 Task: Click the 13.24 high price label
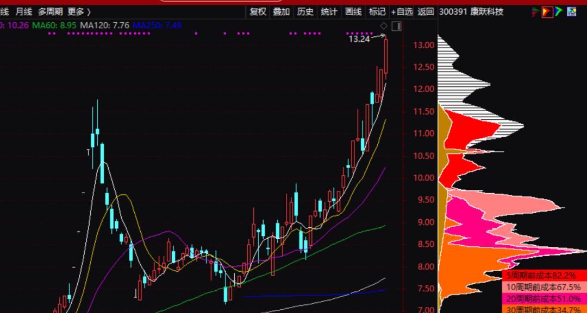(x=359, y=39)
